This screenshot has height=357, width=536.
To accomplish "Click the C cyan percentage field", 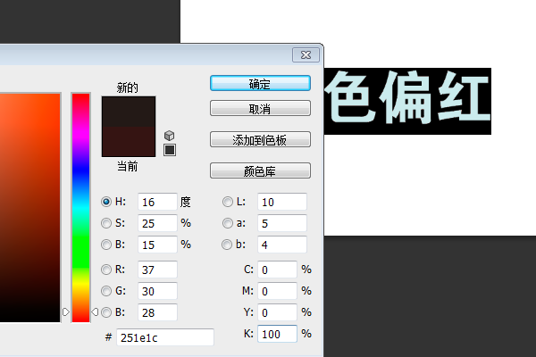I will point(277,270).
